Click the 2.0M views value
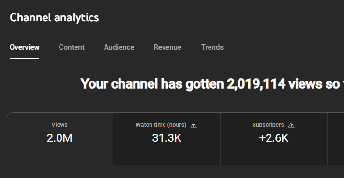This screenshot has width=344, height=178. [60, 138]
